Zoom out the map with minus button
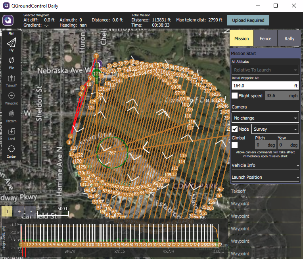The width and height of the screenshot is (303, 259). coord(31,211)
